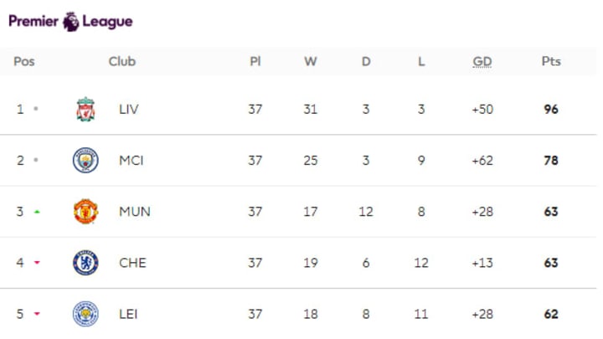The image size is (603, 339).
Task: Select the MUN club name
Action: point(135,212)
